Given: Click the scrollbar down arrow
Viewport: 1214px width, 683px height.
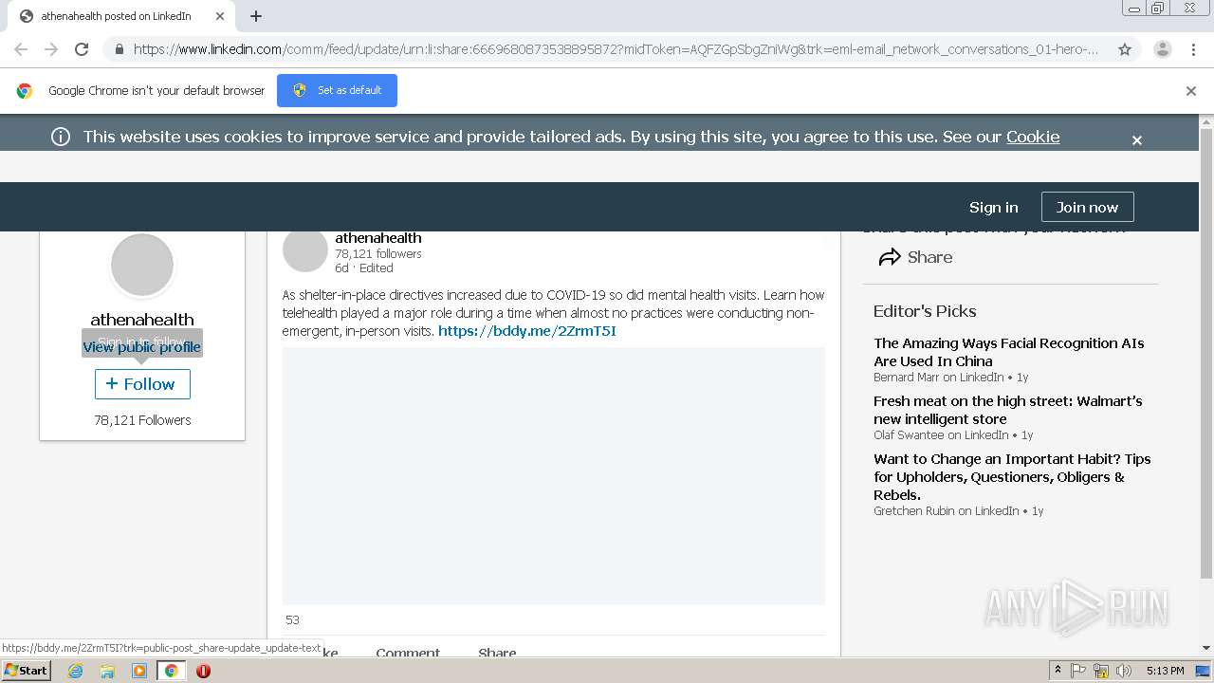Looking at the screenshot, I should (x=1206, y=648).
